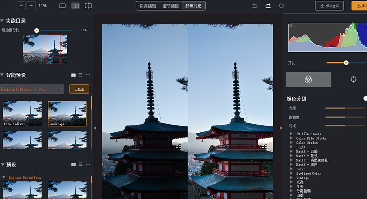The width and height of the screenshot is (367, 199).
Task: Switch 预设 section to list view
Action: tap(80, 164)
